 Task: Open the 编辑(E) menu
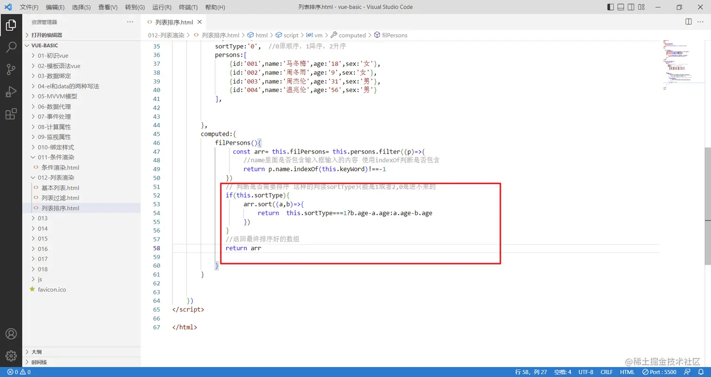pyautogui.click(x=55, y=7)
